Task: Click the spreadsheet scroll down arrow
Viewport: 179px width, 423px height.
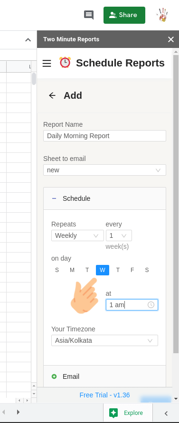Action: coord(34,394)
